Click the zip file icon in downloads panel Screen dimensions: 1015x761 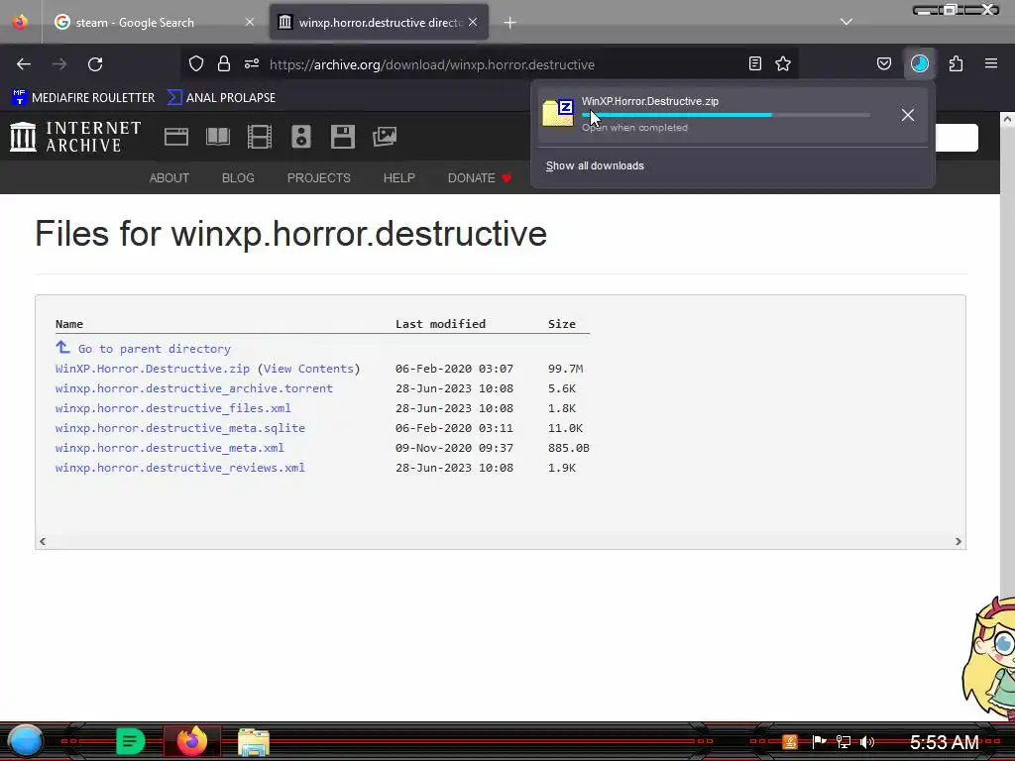pyautogui.click(x=558, y=113)
